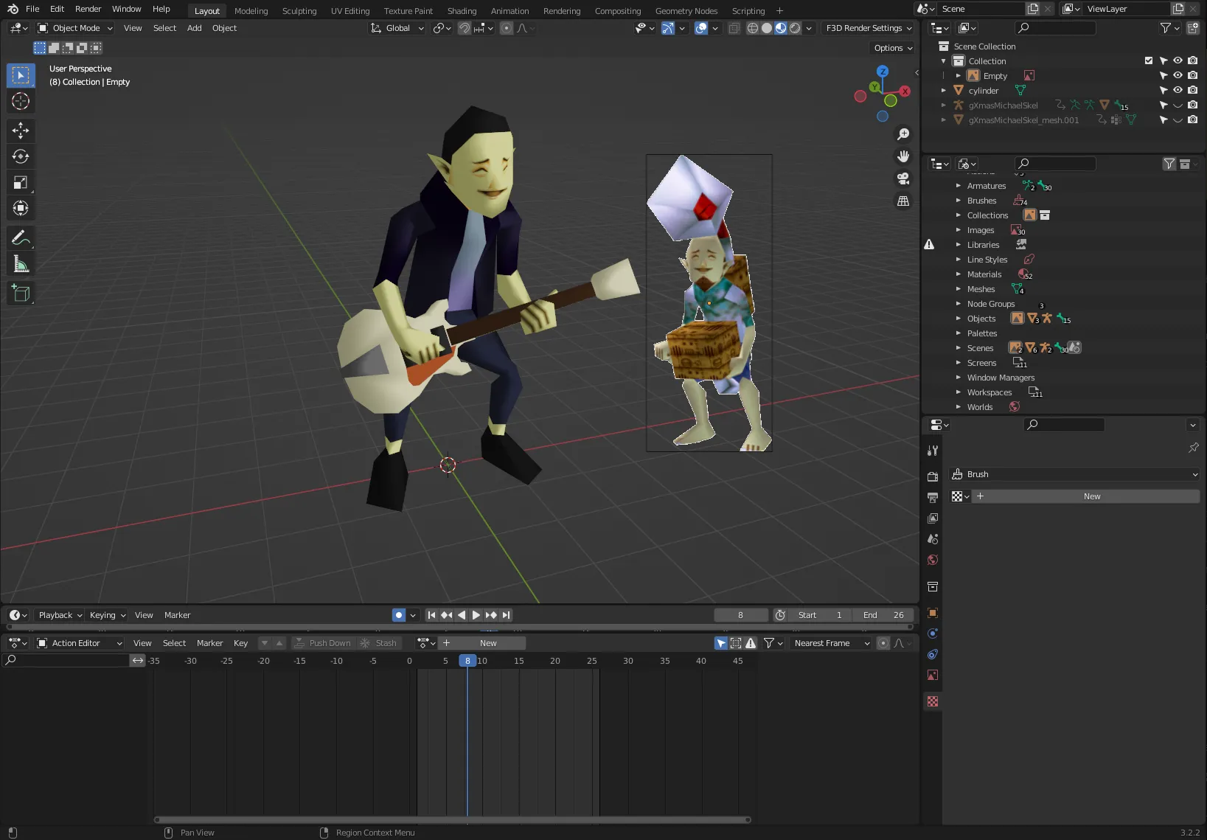Activate the Scale tool

[21, 182]
